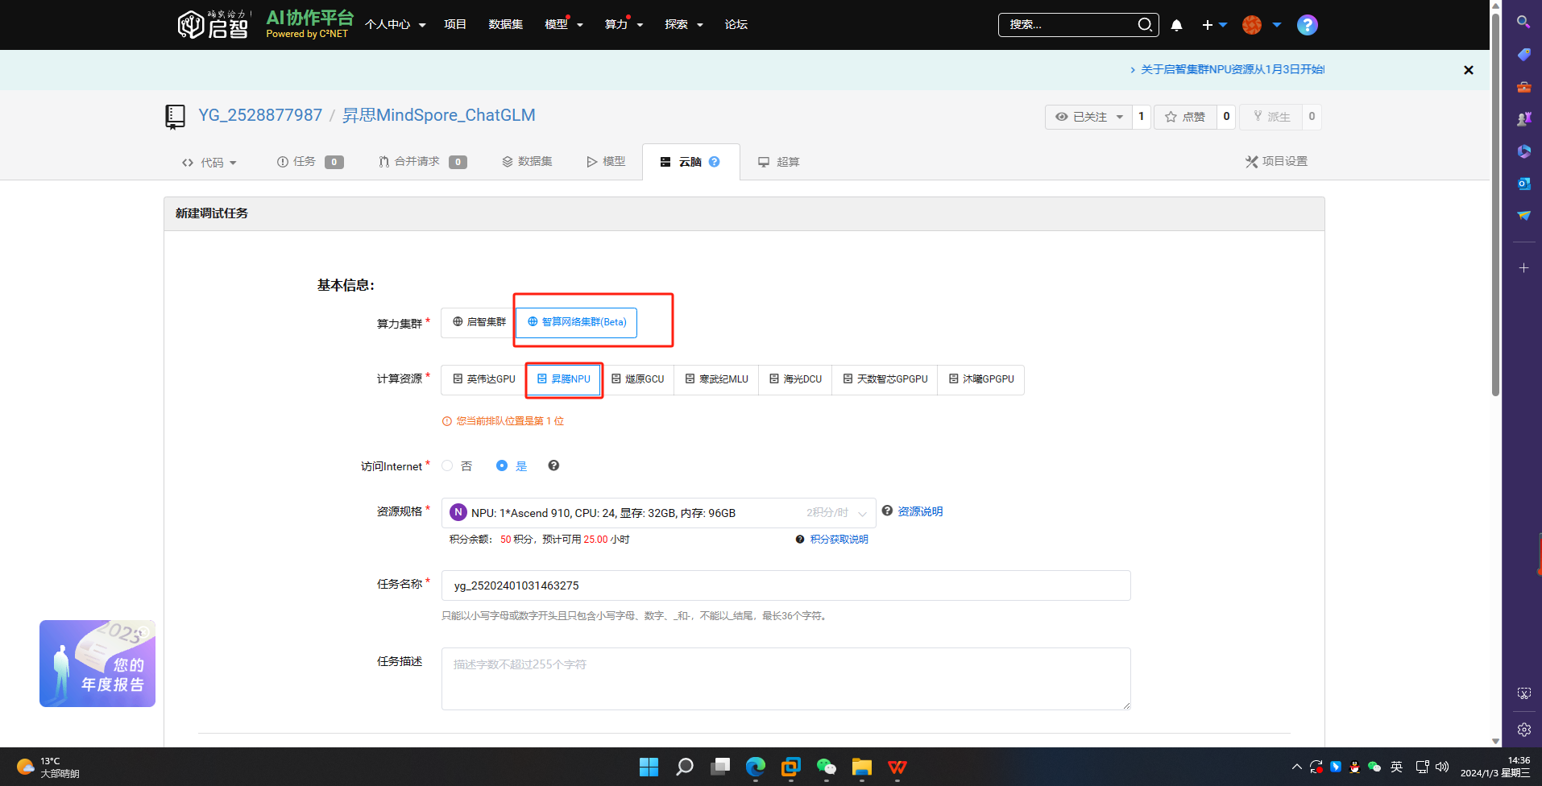Switch to the 任务 tab
The height and width of the screenshot is (786, 1542).
pos(309,162)
